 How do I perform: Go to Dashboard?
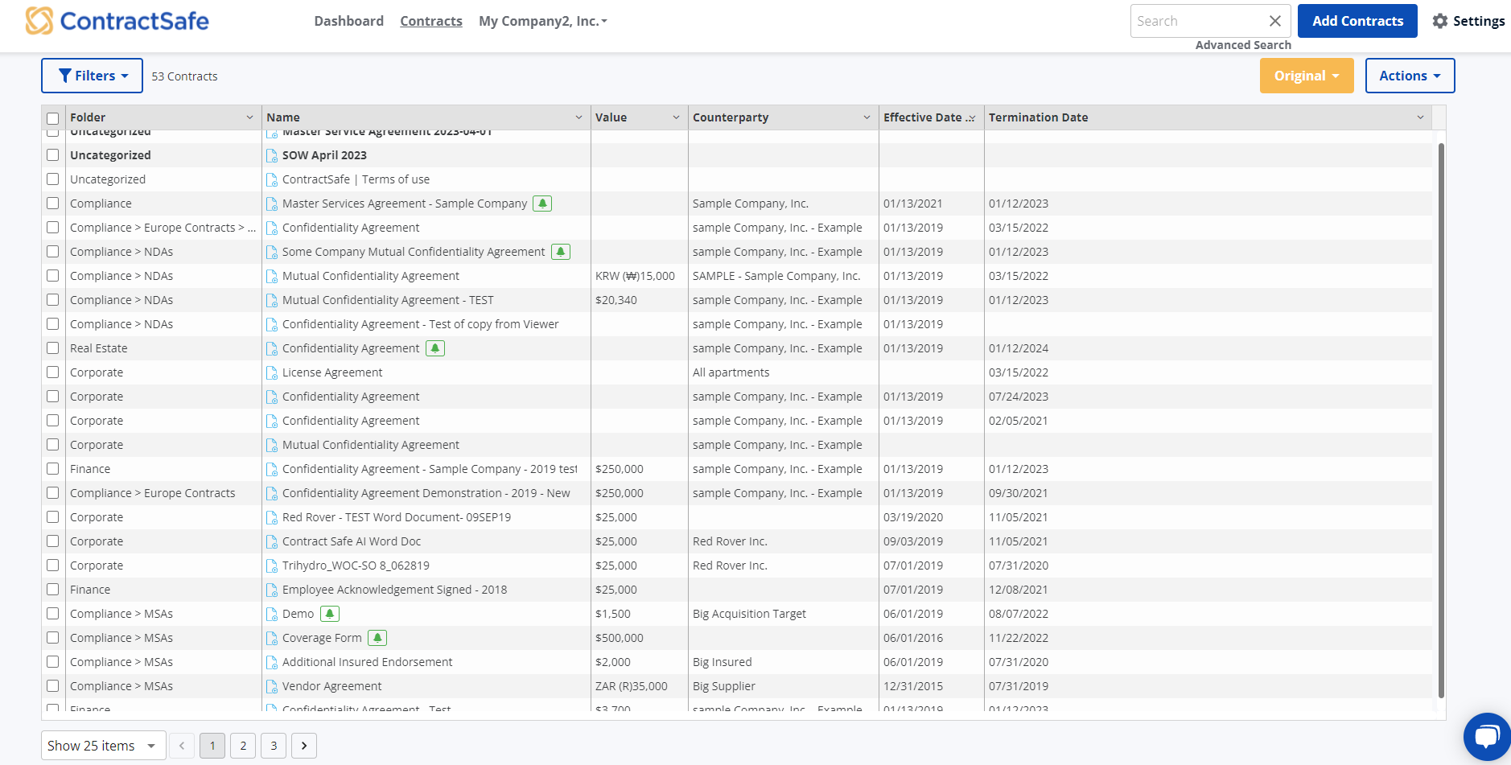[x=349, y=21]
